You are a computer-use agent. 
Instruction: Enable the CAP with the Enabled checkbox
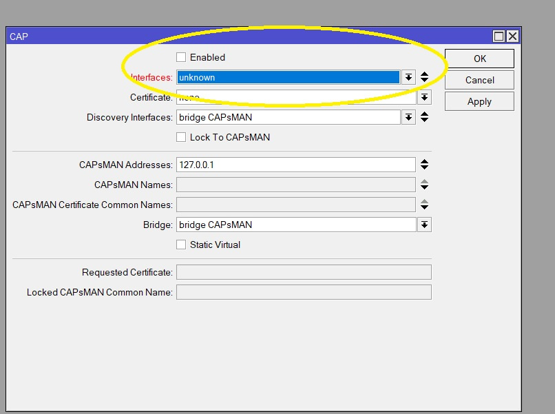(181, 57)
